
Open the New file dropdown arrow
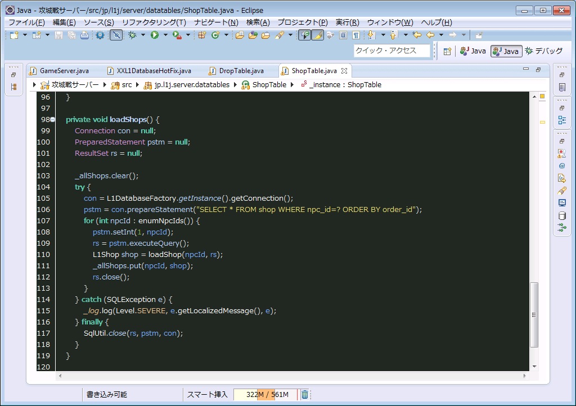25,35
